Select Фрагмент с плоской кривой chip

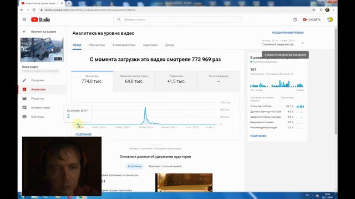tap(165, 166)
